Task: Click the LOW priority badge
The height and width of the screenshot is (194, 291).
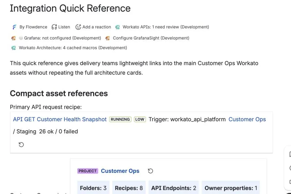Action: (x=140, y=120)
